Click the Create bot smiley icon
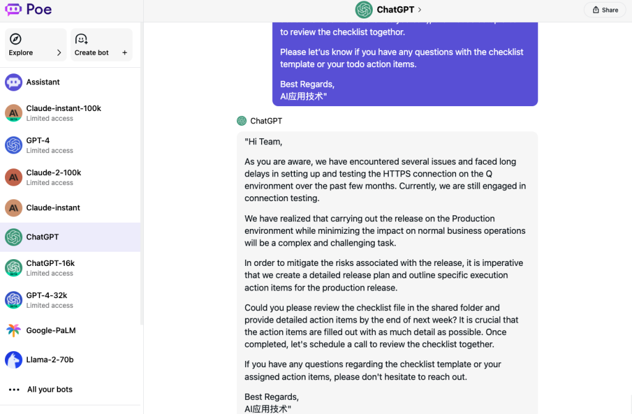The image size is (632, 414). 81,39
